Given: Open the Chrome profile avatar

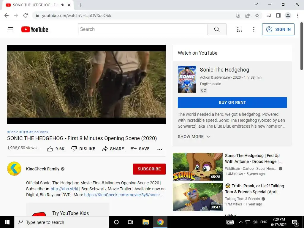Looking at the screenshot, I should (288, 15).
